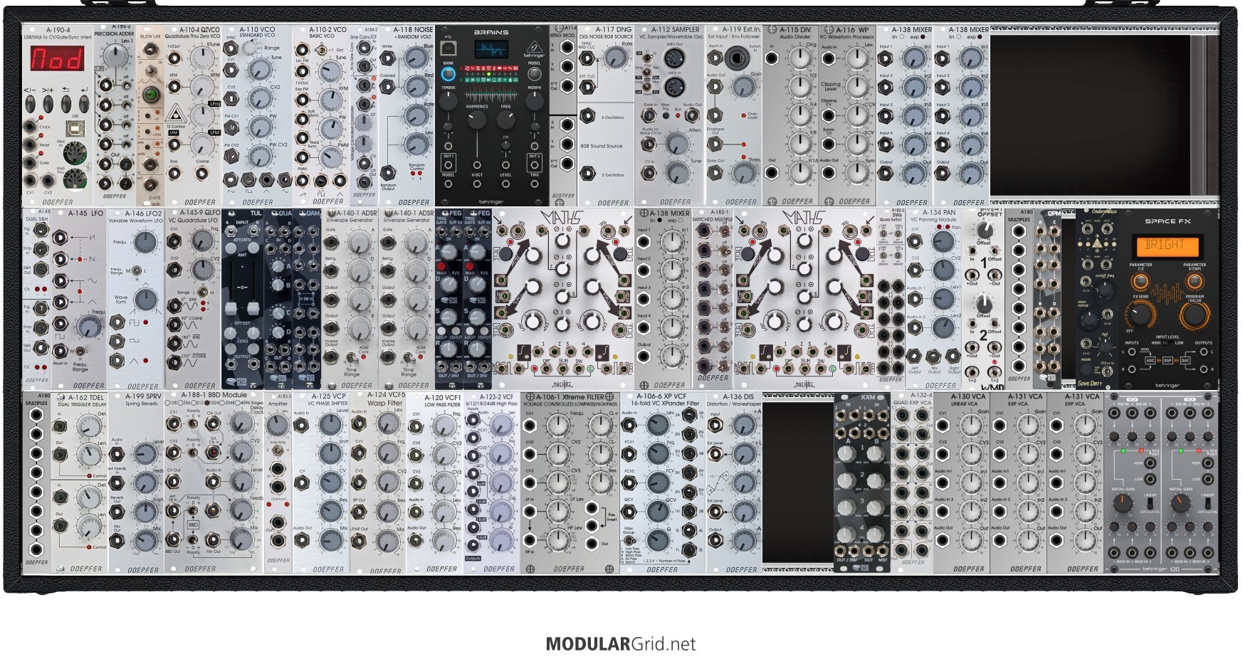Click the TZ Control triangle on A-110-4 QZVCO
The image size is (1243, 659).
175,115
